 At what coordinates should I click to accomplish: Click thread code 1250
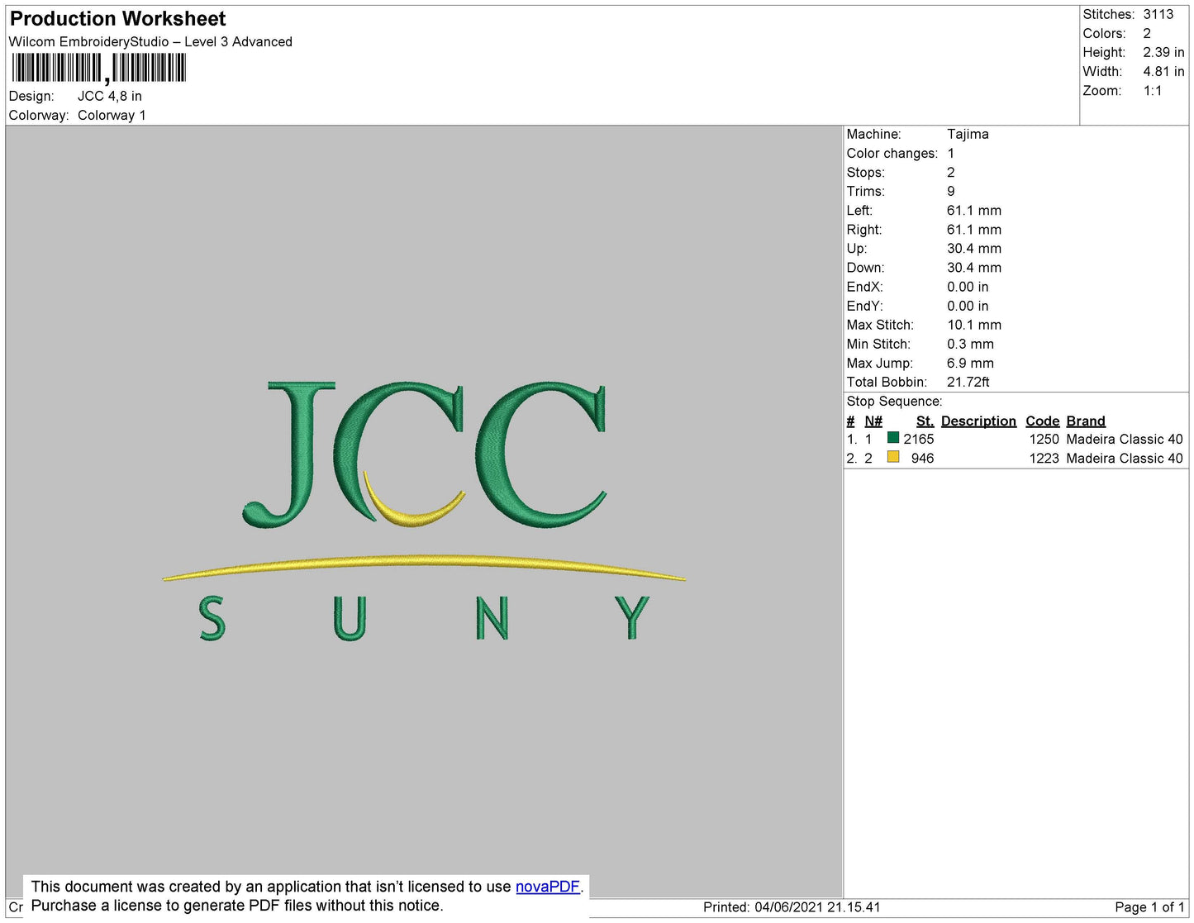tap(1044, 439)
